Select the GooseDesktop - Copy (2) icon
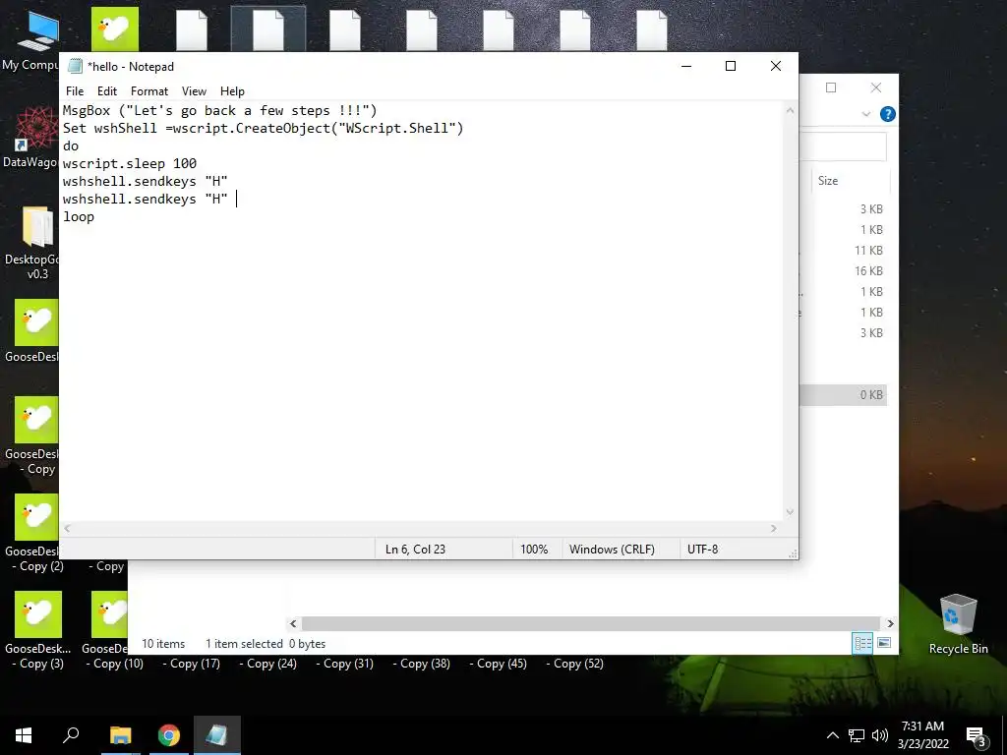Screen dimensions: 1007x755 point(37,533)
